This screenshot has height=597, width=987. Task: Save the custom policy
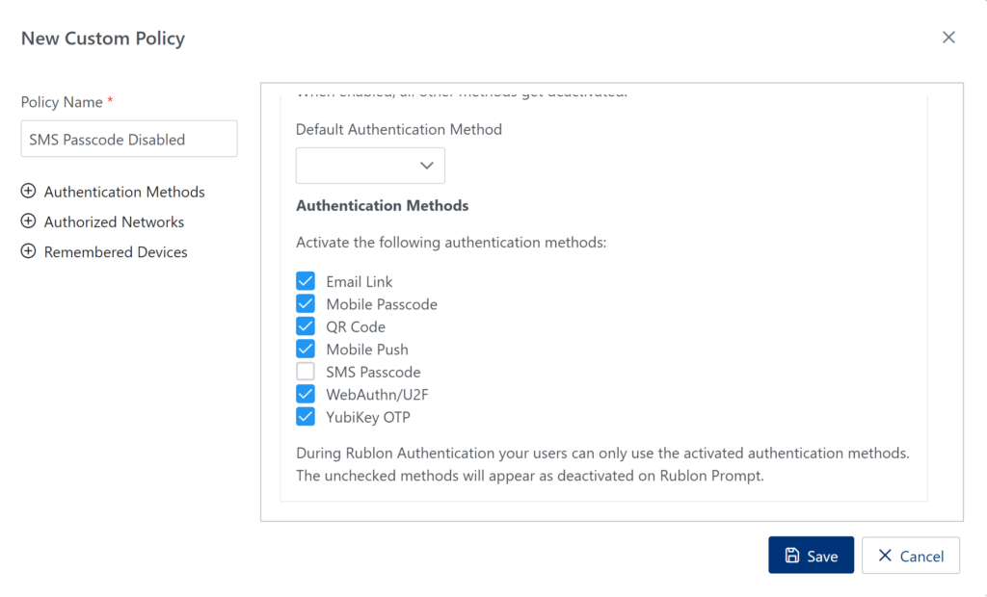click(811, 556)
